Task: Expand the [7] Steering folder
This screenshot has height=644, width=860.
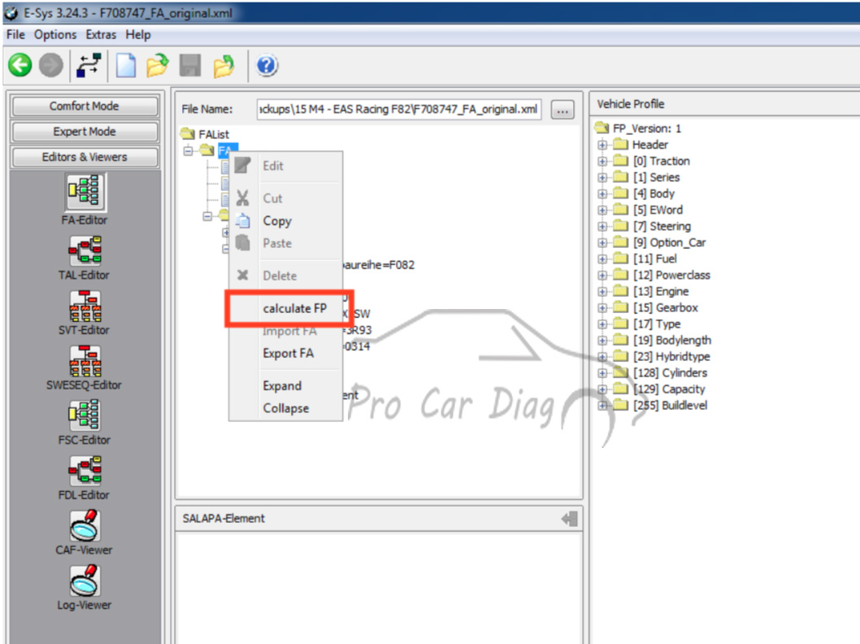Action: (602, 227)
